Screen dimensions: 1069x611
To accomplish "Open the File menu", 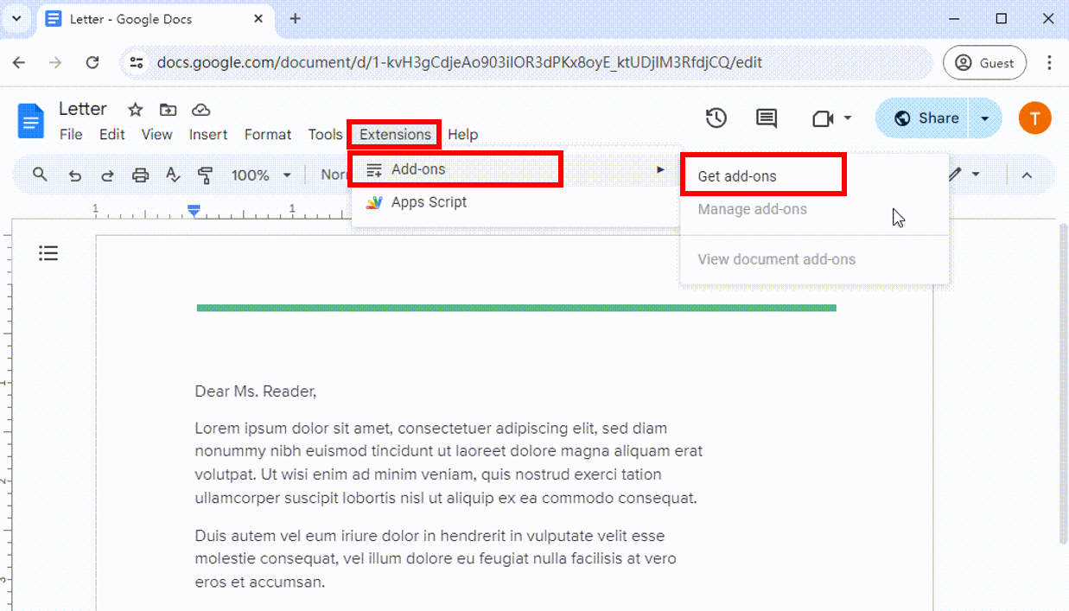I will 71,134.
